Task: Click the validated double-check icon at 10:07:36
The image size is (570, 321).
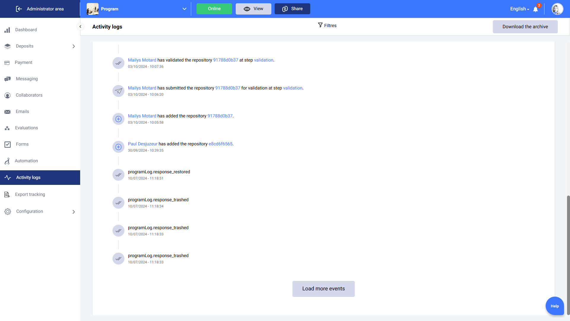Action: click(x=118, y=63)
